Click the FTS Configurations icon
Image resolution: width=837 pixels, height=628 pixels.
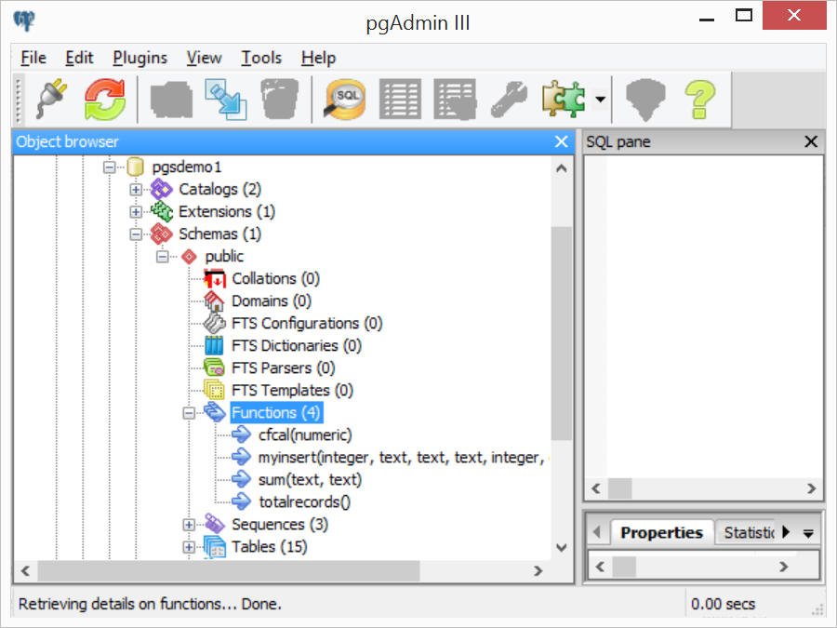click(x=215, y=323)
